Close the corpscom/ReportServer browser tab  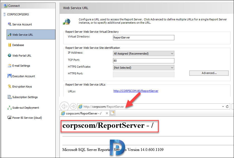[x=107, y=113]
